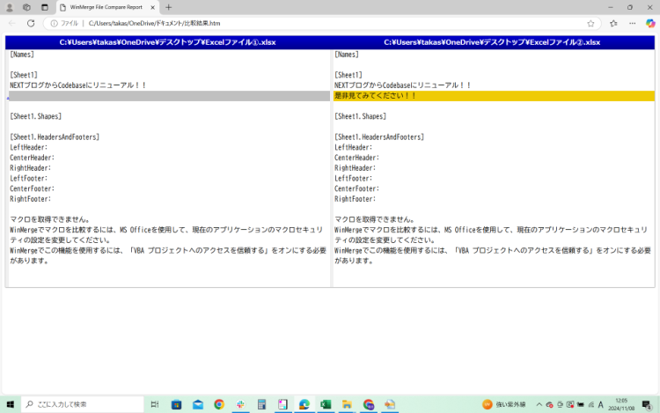
Task: Open the Windows Start menu
Action: coord(10,404)
